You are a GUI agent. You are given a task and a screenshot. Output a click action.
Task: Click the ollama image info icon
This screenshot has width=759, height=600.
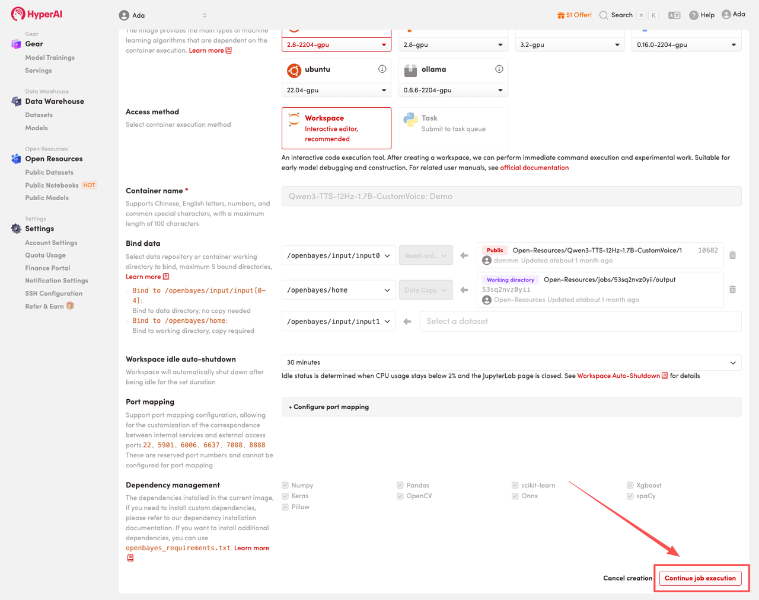coord(499,69)
